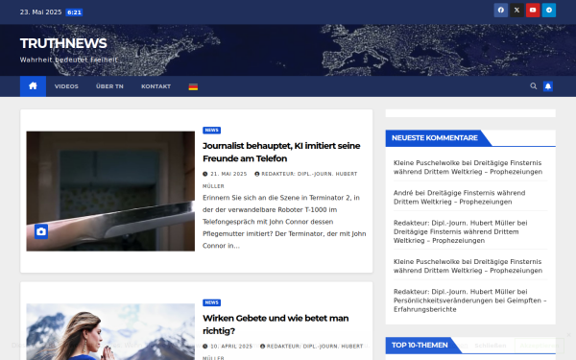The image size is (576, 360).
Task: Click the Terminator 2 article excerpt text
Action: (284, 222)
